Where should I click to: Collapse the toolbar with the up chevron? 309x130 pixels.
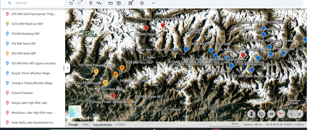pyautogui.click(x=153, y=3)
